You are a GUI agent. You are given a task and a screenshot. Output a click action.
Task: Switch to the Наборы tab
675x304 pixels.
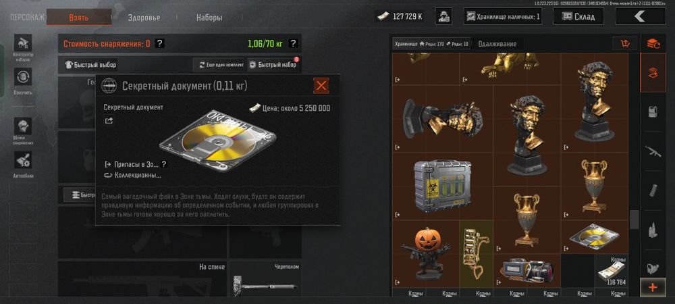[209, 18]
